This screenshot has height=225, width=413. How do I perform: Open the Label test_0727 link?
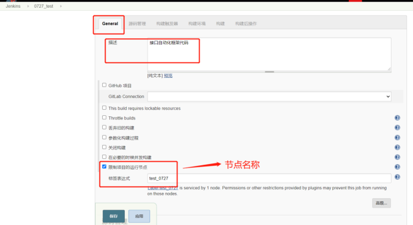[x=163, y=188]
